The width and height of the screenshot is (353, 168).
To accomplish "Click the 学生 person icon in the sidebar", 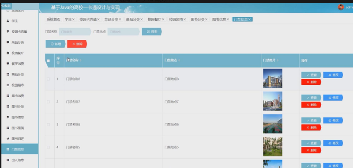I will pos(8,21).
